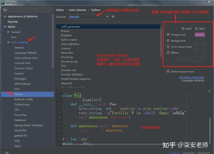Enable the Bold font checkbox
The width and height of the screenshot is (214, 154).
click(183, 29)
